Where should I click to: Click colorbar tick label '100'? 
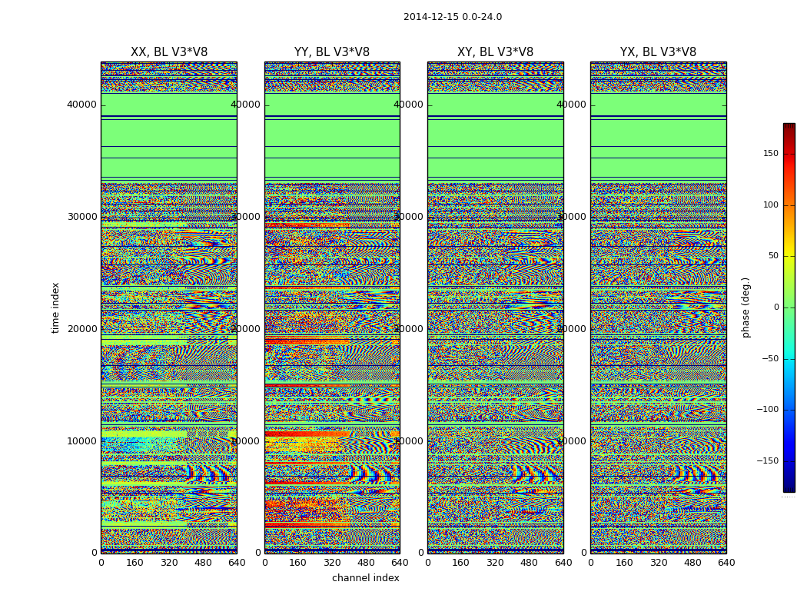[771, 204]
